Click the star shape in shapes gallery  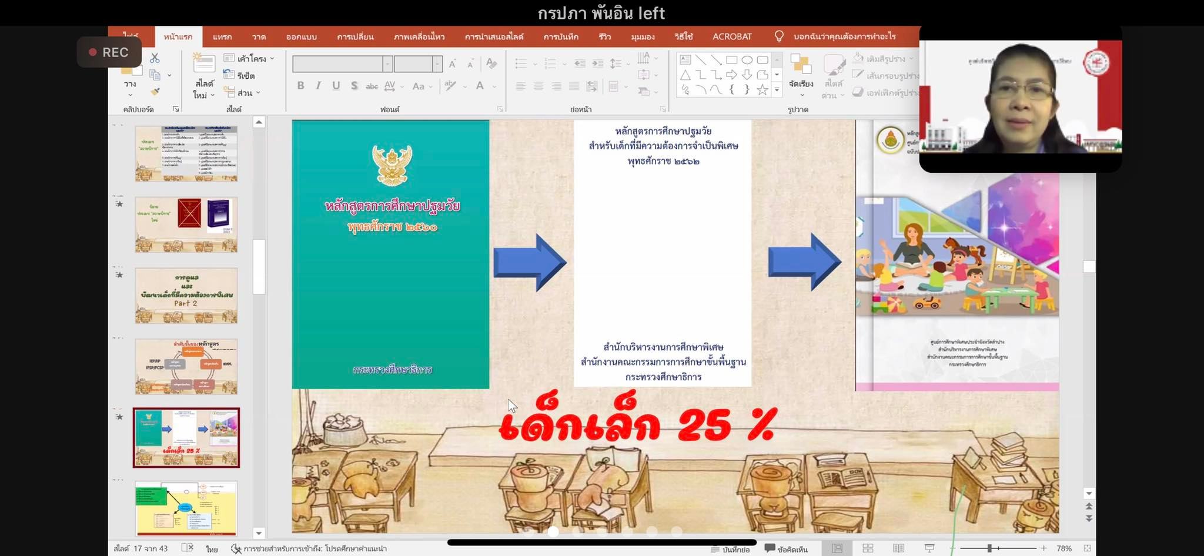(x=762, y=90)
